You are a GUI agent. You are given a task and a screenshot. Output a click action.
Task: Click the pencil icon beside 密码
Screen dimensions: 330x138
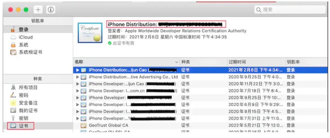click(x=13, y=95)
